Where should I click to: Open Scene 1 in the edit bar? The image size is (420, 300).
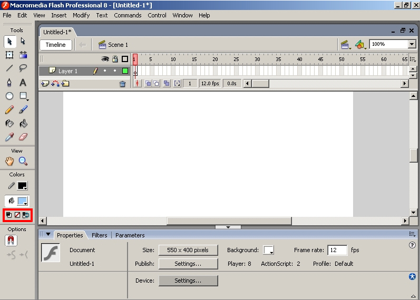[113, 45]
